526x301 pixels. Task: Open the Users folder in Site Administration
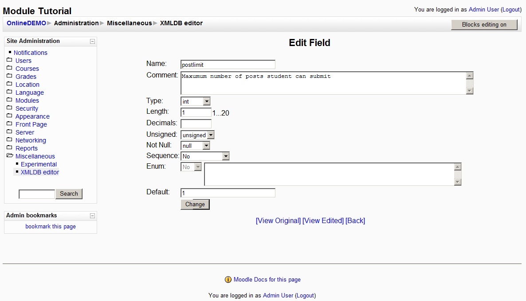pos(10,61)
